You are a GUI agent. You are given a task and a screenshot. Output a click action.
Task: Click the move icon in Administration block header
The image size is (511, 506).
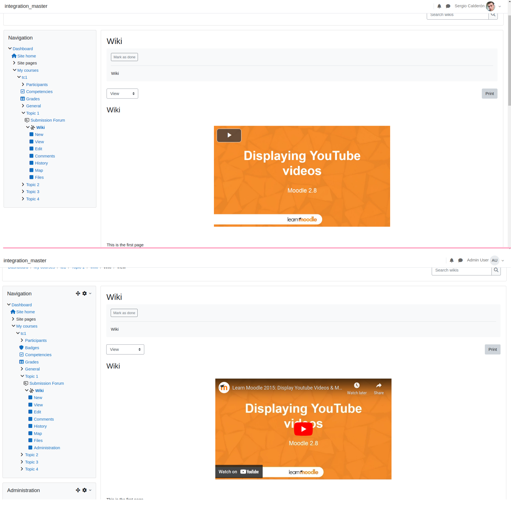pyautogui.click(x=78, y=490)
